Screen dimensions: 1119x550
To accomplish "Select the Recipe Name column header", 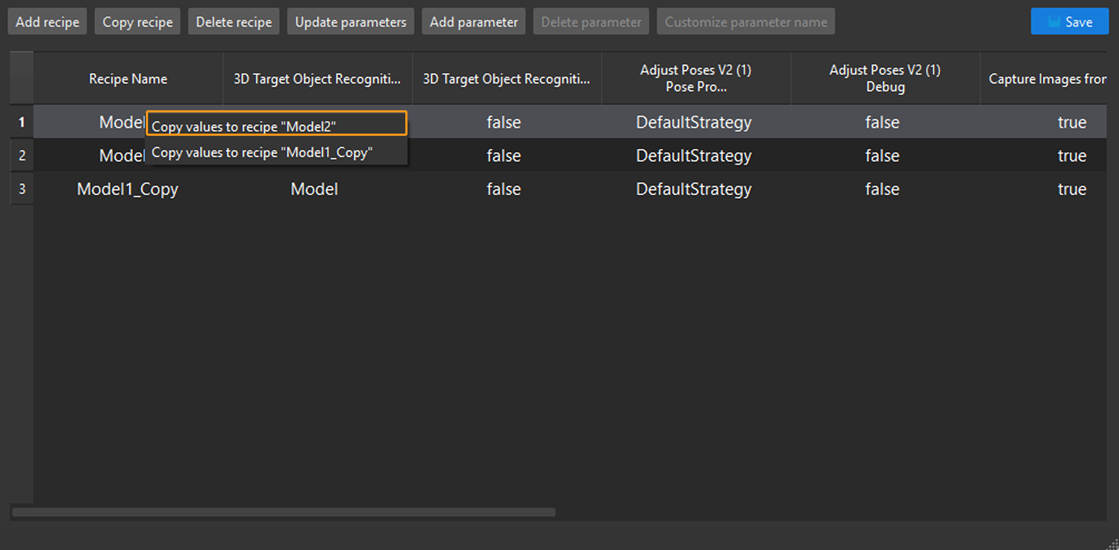I will click(x=127, y=78).
